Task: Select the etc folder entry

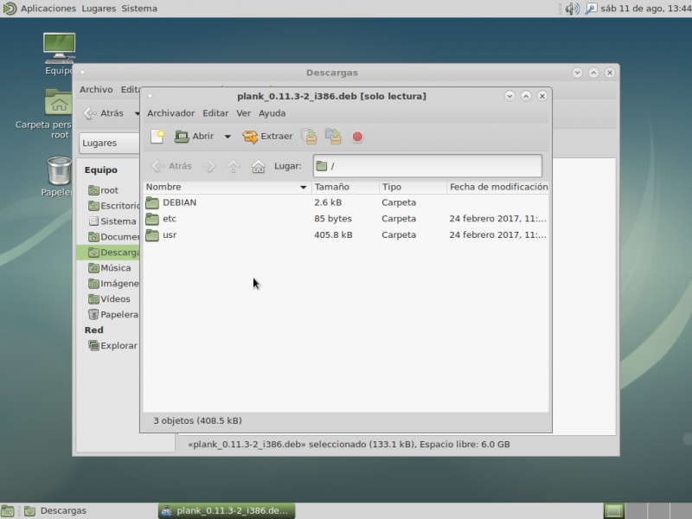Action: pyautogui.click(x=170, y=219)
